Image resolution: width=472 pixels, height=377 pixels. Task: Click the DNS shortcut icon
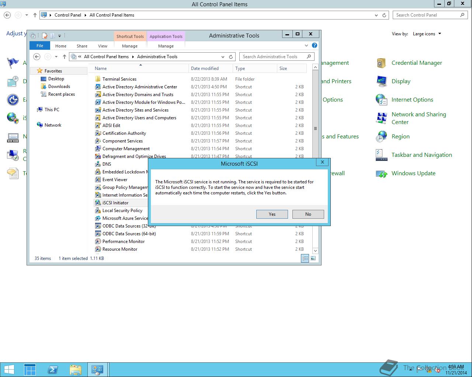click(x=98, y=164)
